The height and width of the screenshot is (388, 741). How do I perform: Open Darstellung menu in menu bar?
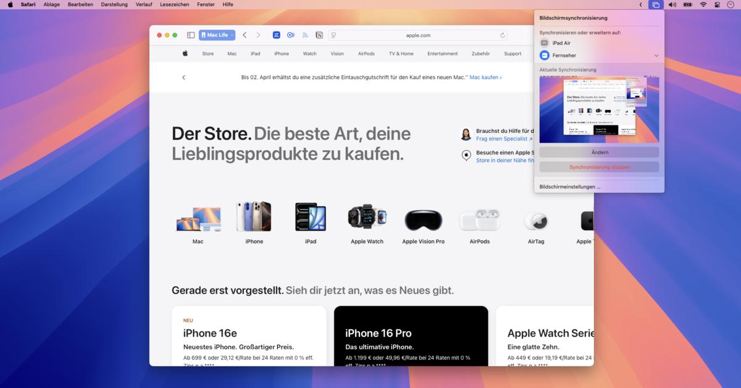(x=114, y=4)
